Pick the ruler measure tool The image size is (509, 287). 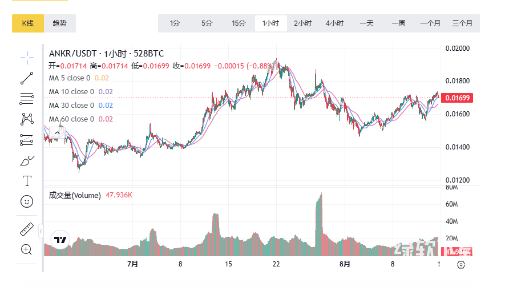click(x=27, y=229)
